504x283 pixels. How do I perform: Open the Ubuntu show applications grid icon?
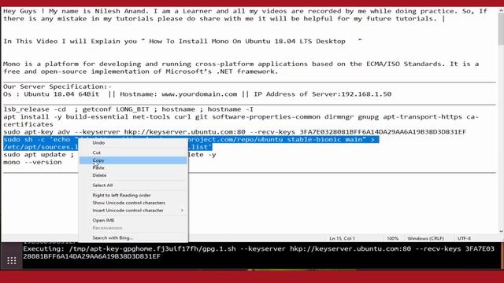(12, 260)
